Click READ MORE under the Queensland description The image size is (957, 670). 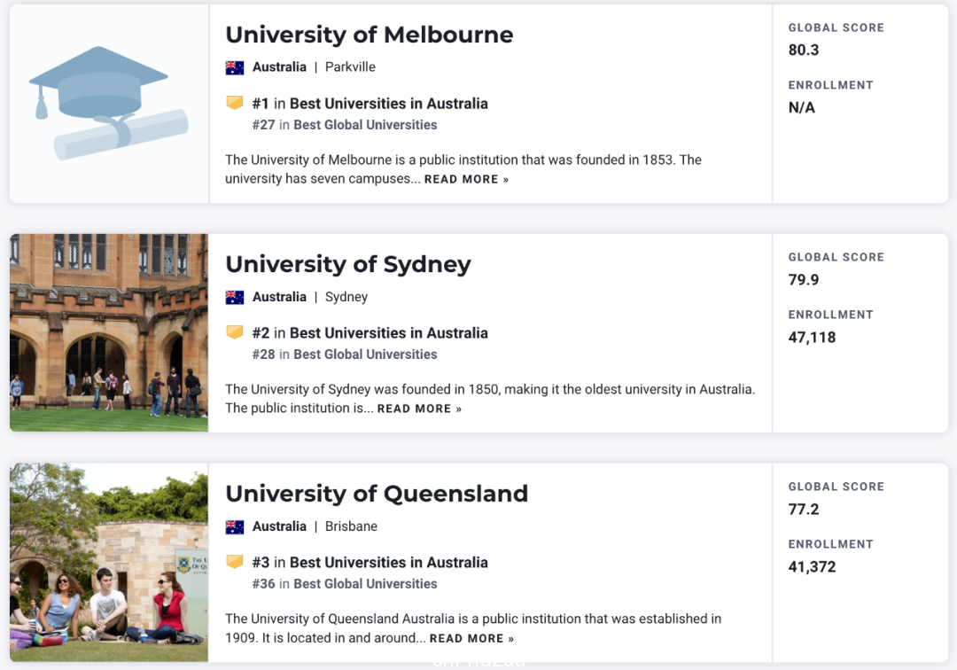click(471, 638)
